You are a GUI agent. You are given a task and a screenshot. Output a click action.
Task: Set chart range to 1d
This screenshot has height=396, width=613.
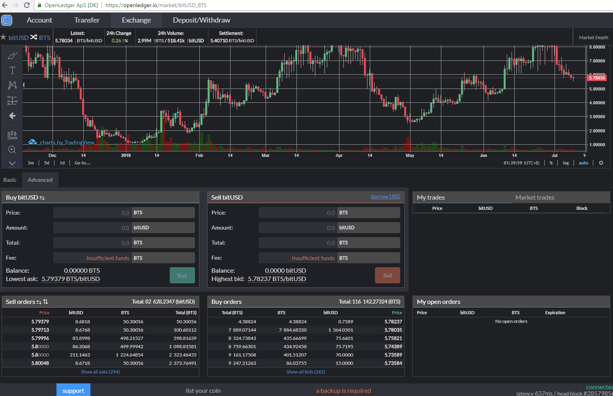(x=62, y=163)
